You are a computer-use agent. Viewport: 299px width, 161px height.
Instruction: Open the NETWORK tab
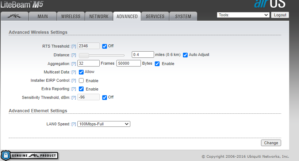99,16
